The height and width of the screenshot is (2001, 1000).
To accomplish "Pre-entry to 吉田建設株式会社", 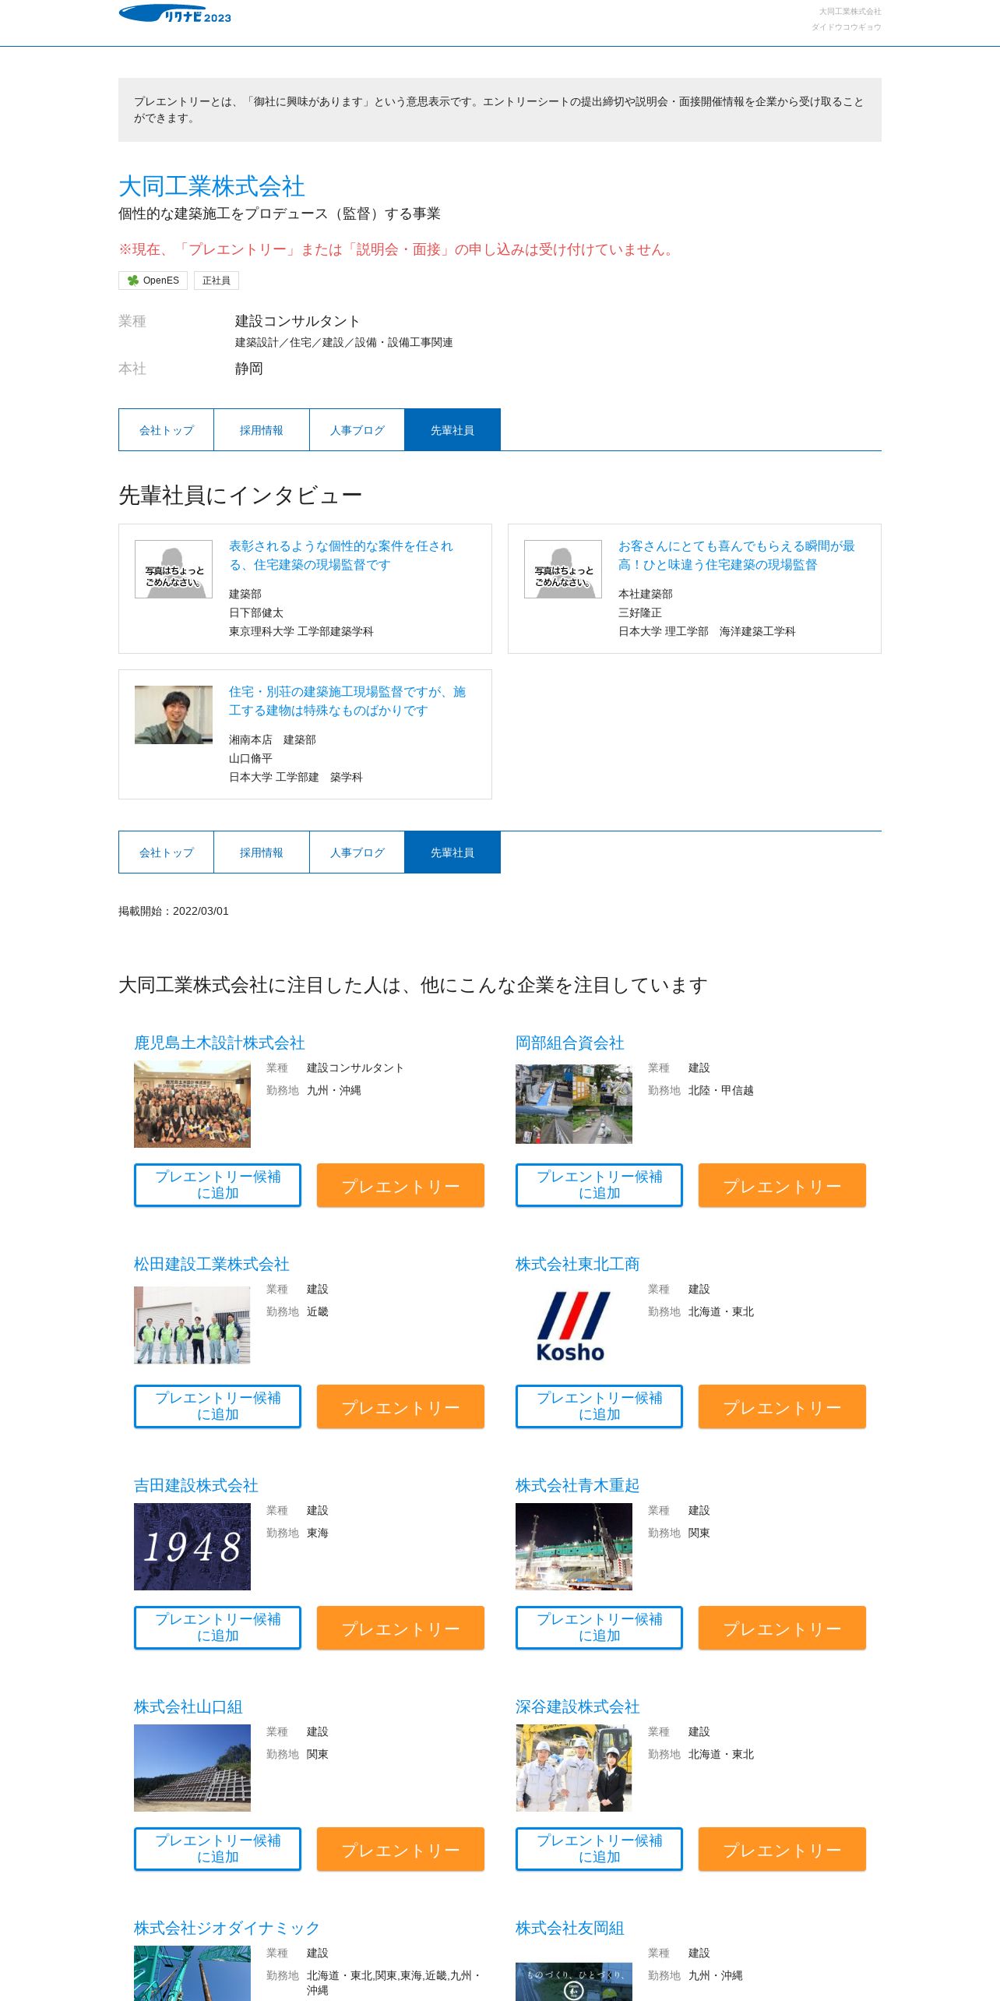I will click(400, 1628).
